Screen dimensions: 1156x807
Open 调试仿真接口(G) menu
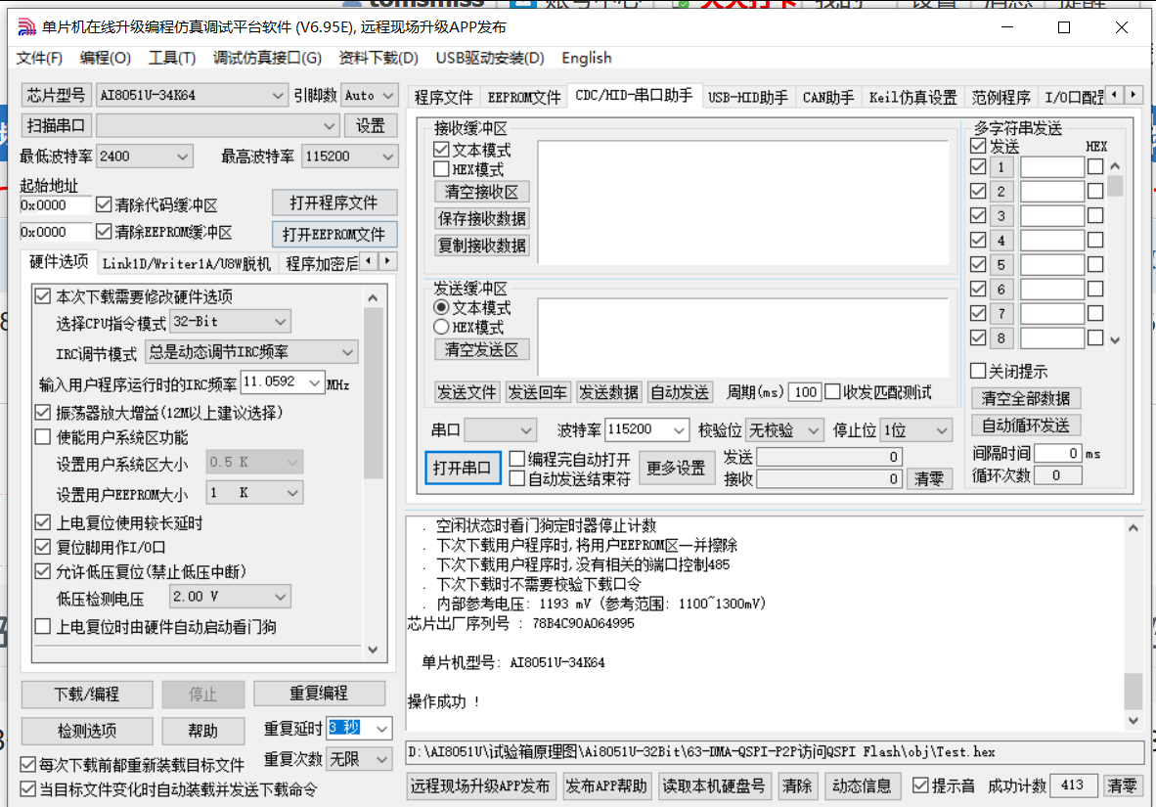click(267, 58)
